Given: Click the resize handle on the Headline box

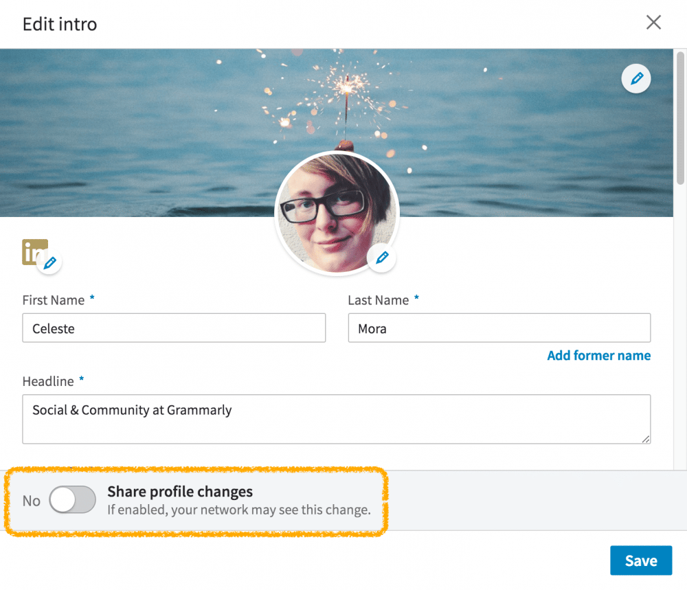Looking at the screenshot, I should click(x=646, y=439).
